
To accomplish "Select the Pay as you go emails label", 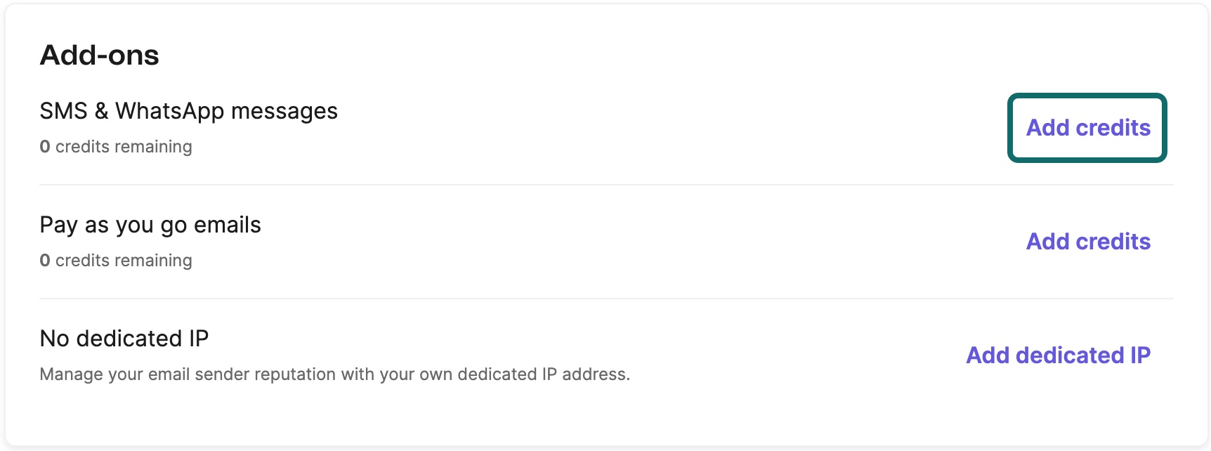I will [150, 225].
